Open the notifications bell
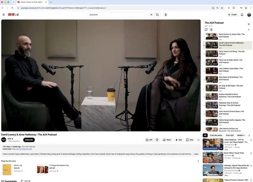The image size is (253, 182). click(x=242, y=15)
